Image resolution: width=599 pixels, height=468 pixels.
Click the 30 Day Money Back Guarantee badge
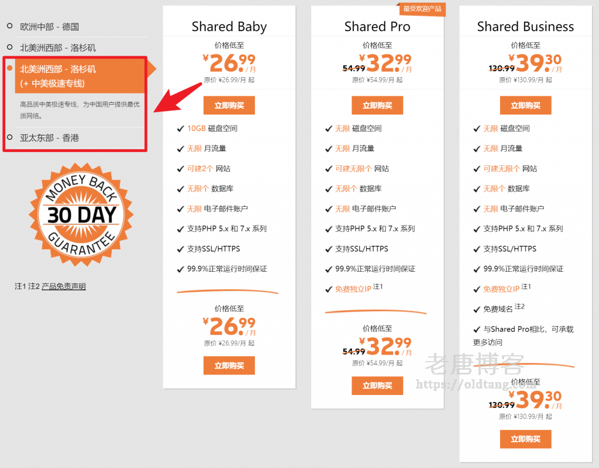point(81,214)
